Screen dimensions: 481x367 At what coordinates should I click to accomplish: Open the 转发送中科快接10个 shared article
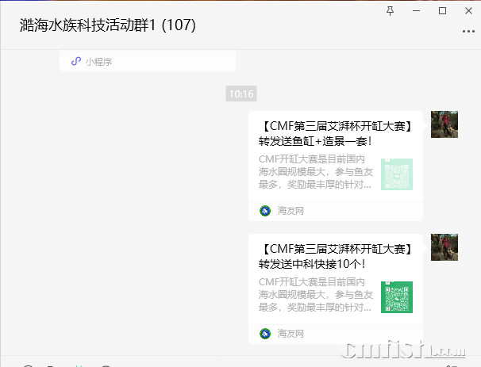tap(336, 289)
